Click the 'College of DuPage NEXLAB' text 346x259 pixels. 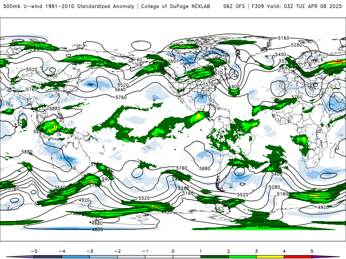click(x=176, y=6)
